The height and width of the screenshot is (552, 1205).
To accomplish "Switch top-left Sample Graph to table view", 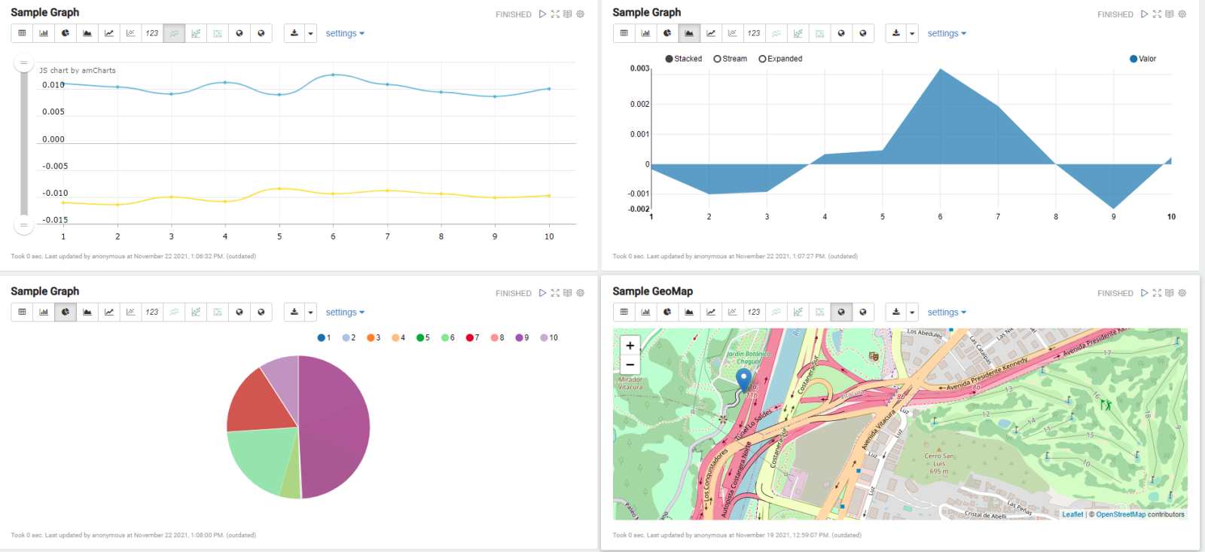I will tap(22, 33).
